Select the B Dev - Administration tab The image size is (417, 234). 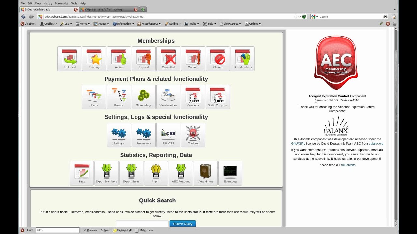tap(49, 10)
